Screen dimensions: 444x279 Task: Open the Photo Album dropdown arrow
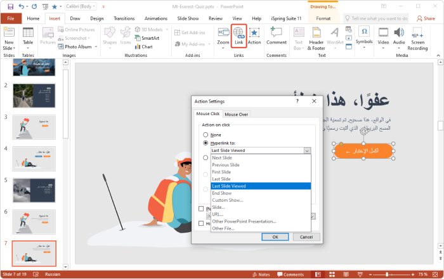(x=96, y=47)
